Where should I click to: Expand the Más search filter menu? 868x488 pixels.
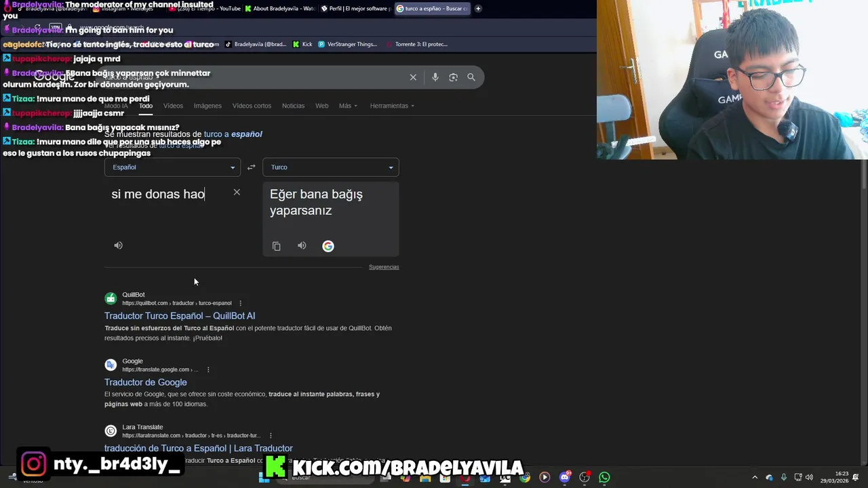[348, 106]
